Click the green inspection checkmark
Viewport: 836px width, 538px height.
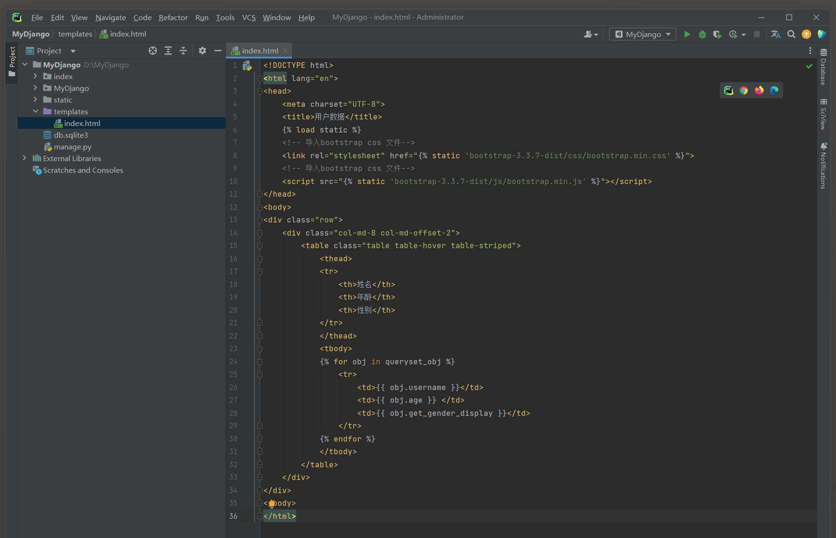click(809, 66)
